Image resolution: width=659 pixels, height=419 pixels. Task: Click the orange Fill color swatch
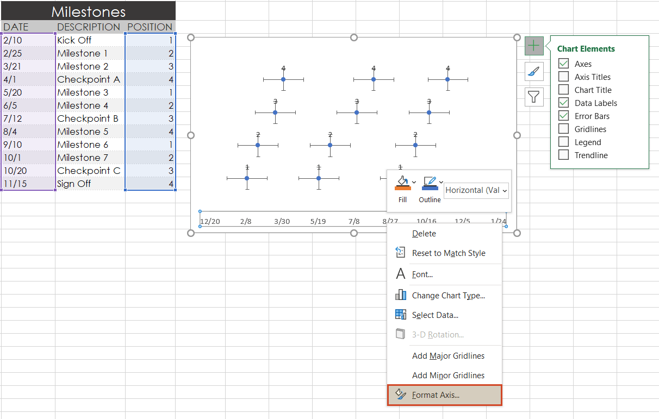coord(402,187)
